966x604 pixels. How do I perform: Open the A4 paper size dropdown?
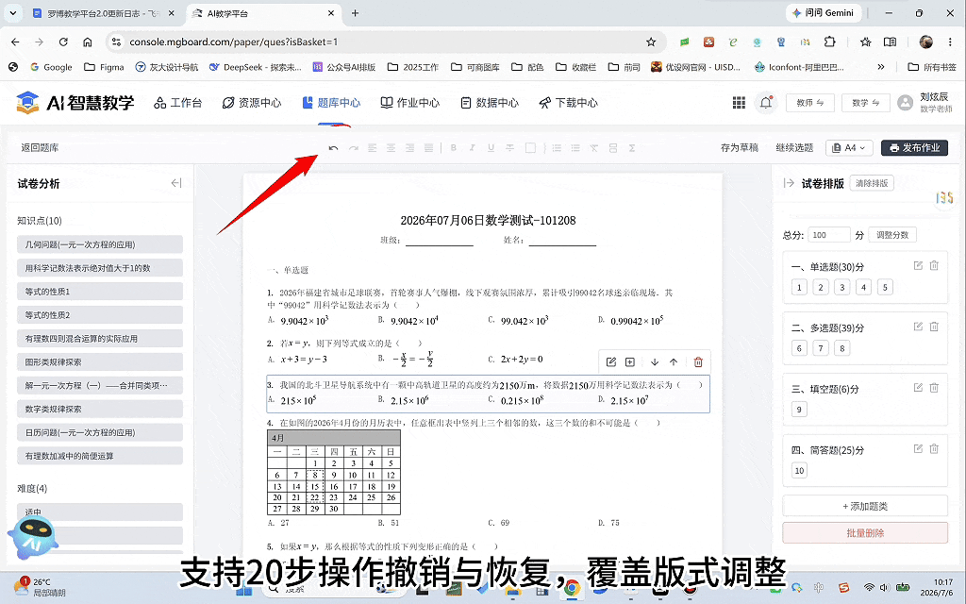(x=849, y=148)
